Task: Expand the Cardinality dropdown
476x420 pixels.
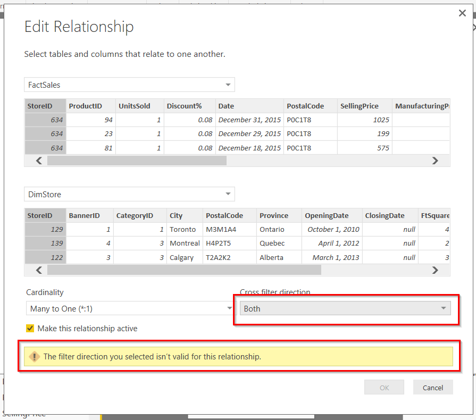Action: point(130,308)
